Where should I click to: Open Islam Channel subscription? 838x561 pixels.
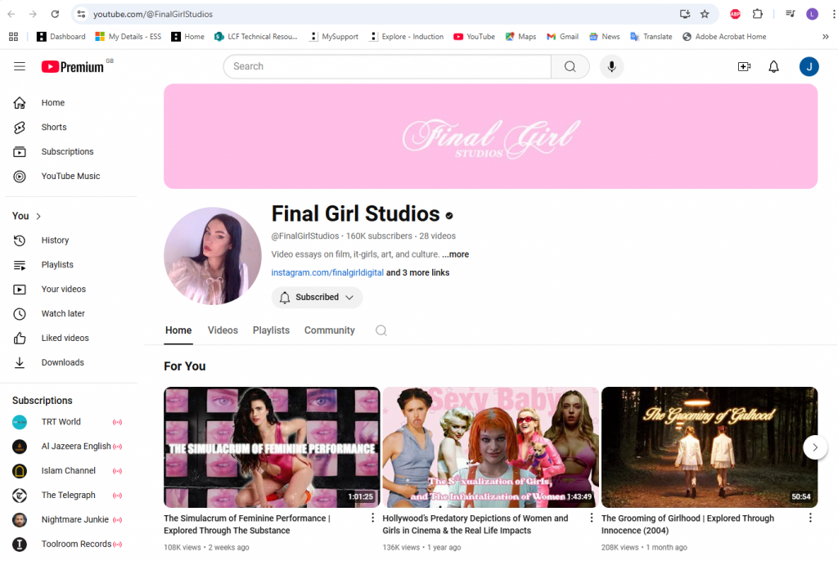click(x=67, y=471)
